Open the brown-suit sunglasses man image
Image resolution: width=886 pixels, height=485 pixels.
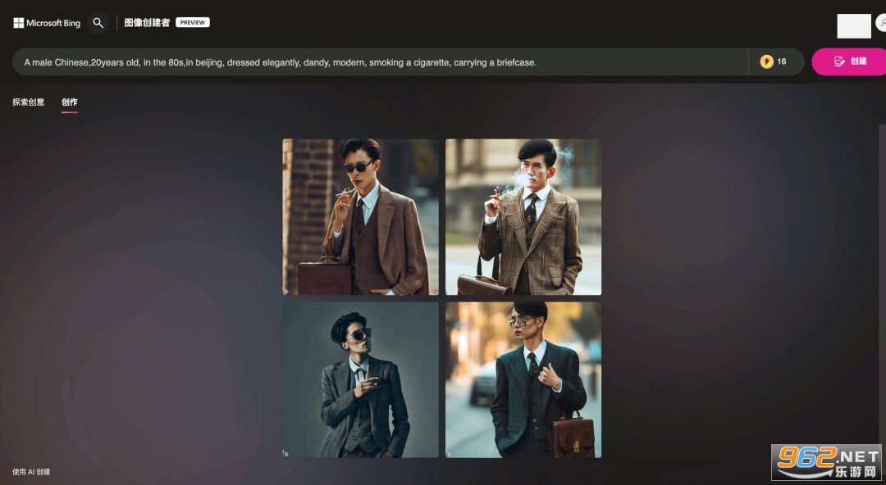pos(360,217)
